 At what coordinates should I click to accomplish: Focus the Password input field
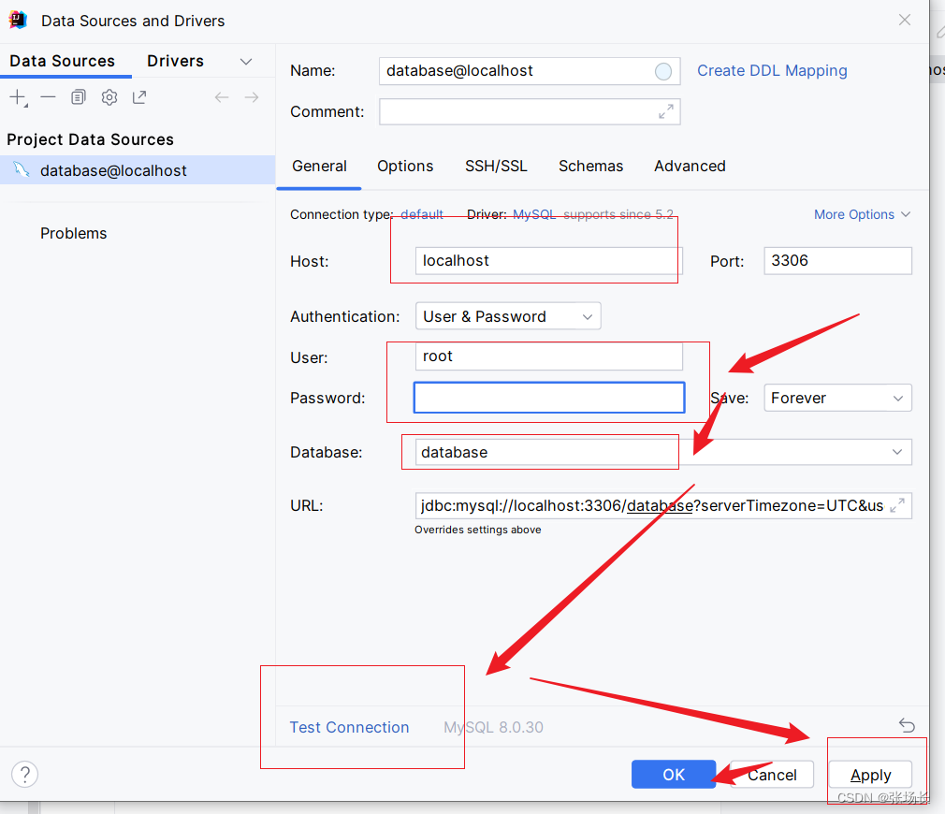click(549, 398)
